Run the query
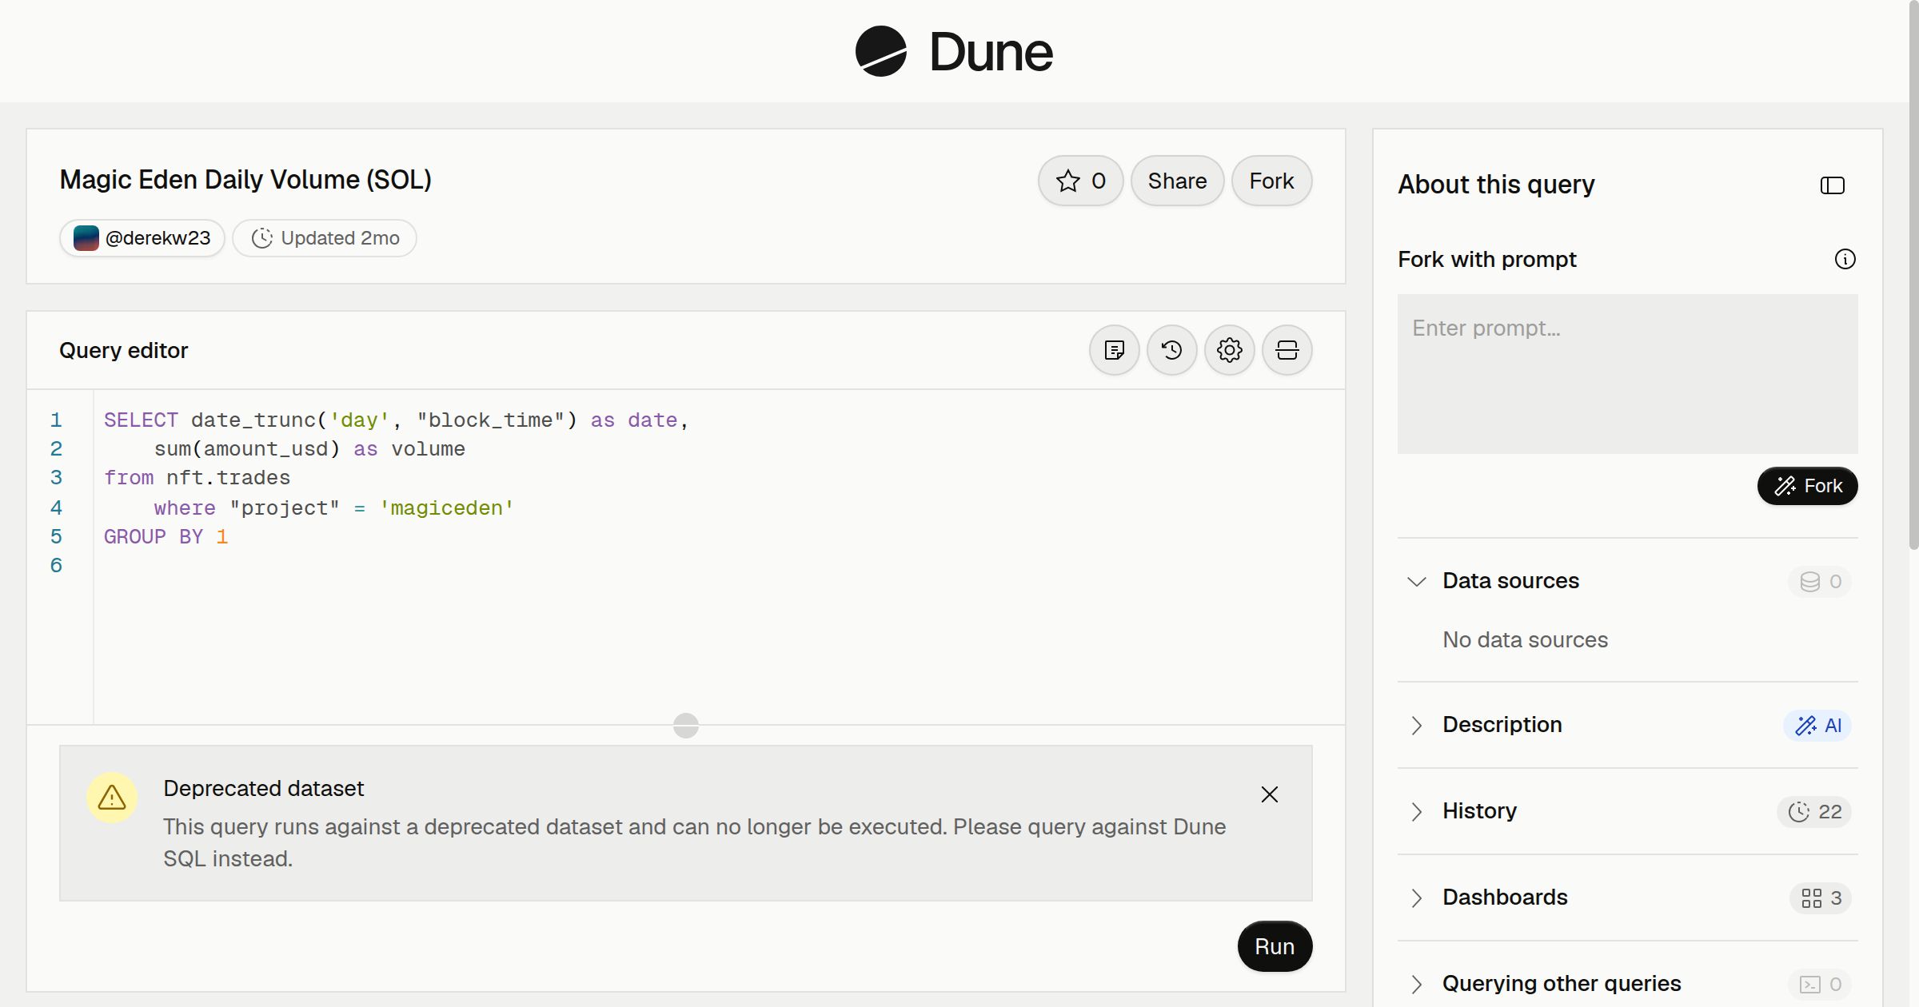This screenshot has width=1919, height=1007. pos(1275,946)
